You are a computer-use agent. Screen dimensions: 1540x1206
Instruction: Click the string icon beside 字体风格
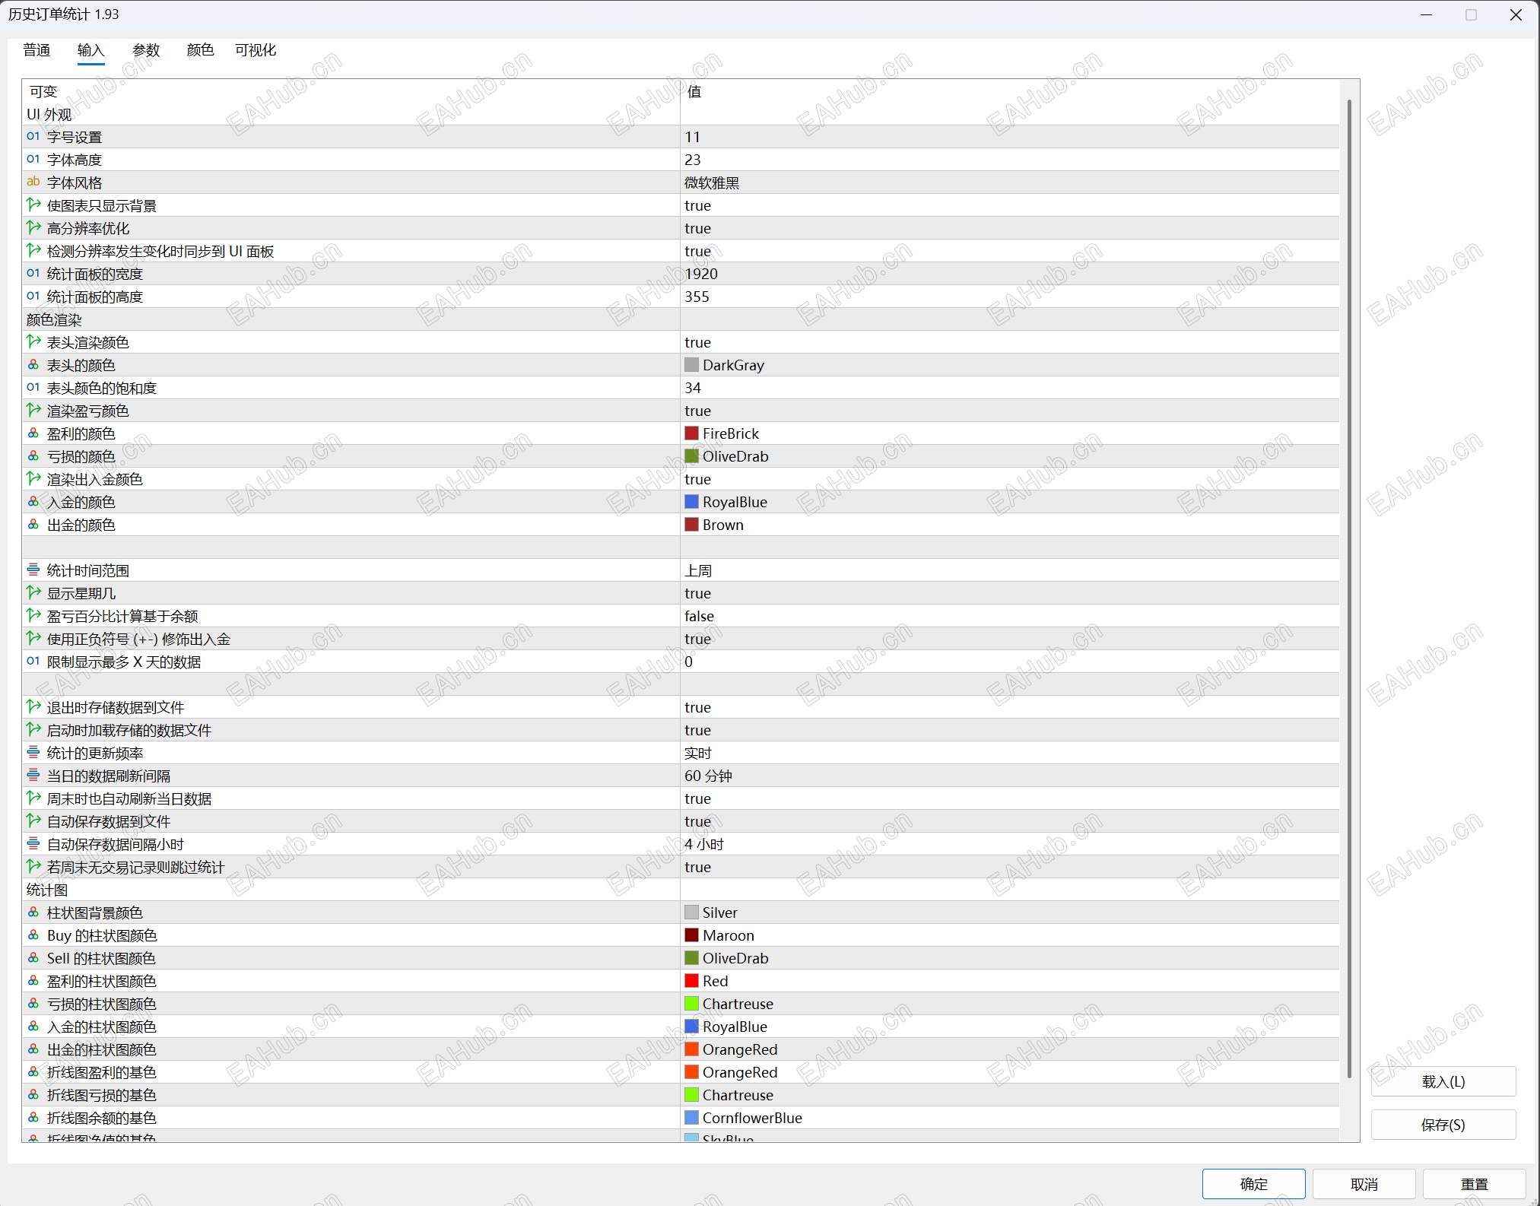[x=33, y=182]
